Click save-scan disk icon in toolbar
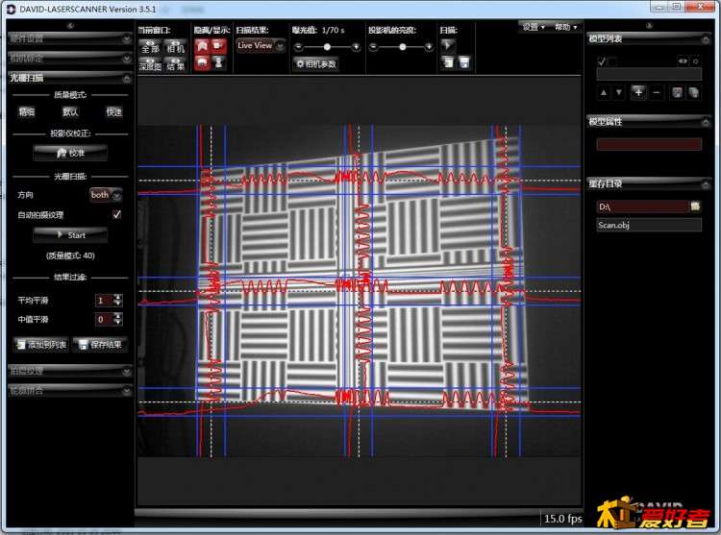The width and height of the screenshot is (721, 535). tap(464, 62)
